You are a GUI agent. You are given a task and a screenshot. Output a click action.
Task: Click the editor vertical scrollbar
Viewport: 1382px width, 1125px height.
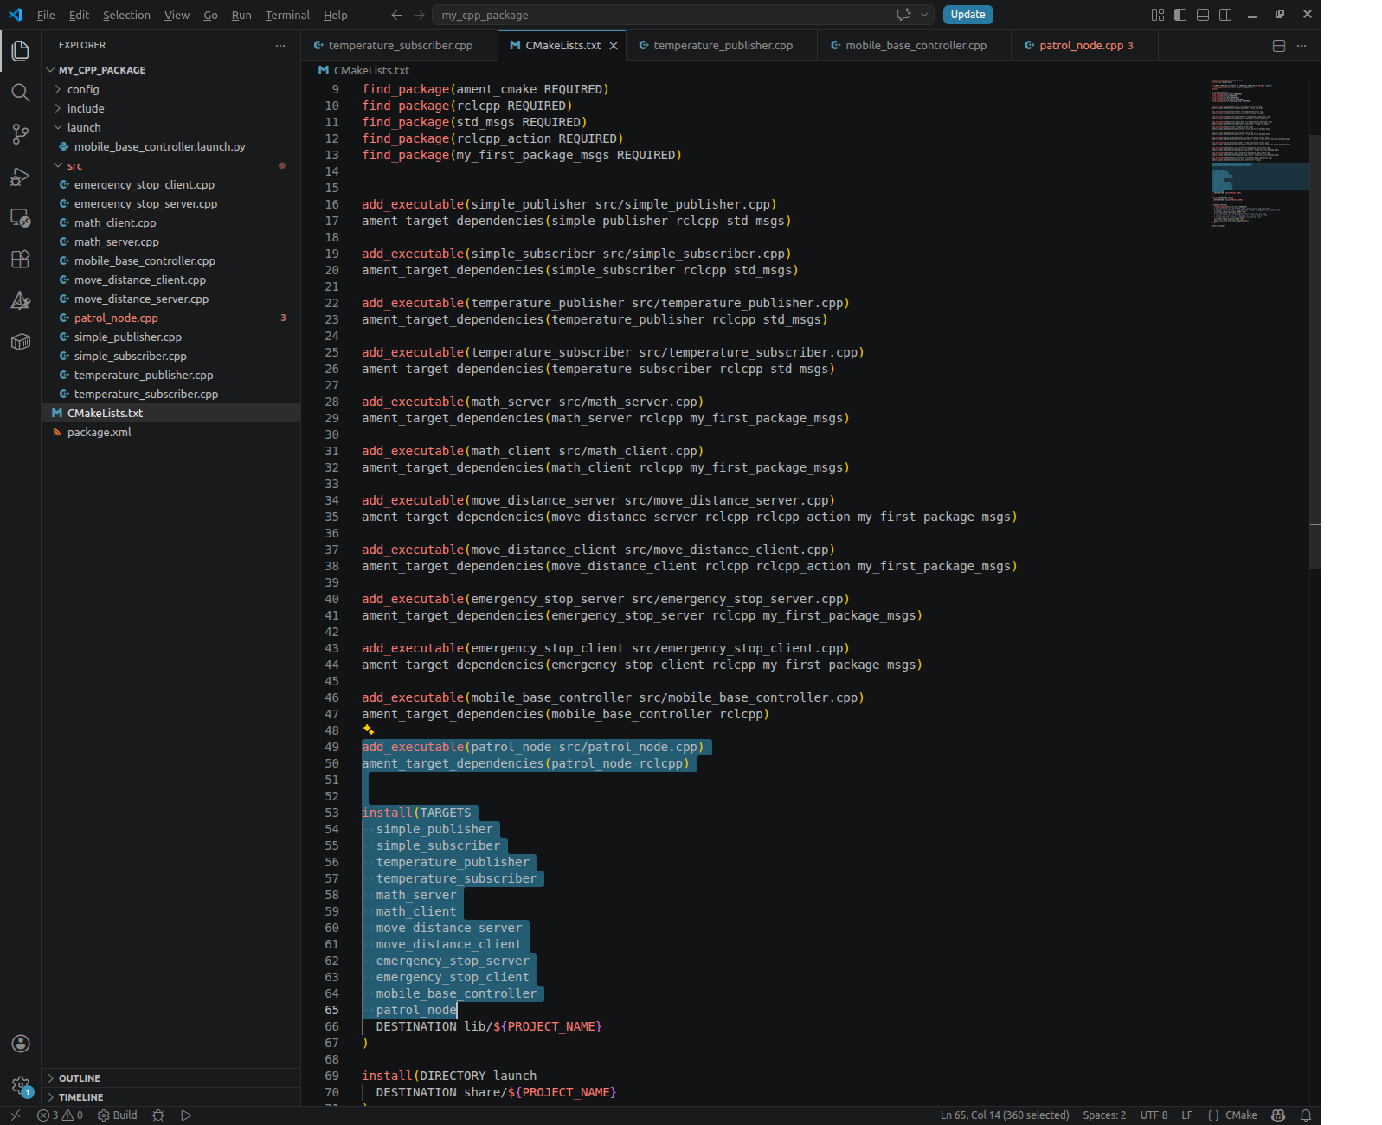[x=1315, y=352]
